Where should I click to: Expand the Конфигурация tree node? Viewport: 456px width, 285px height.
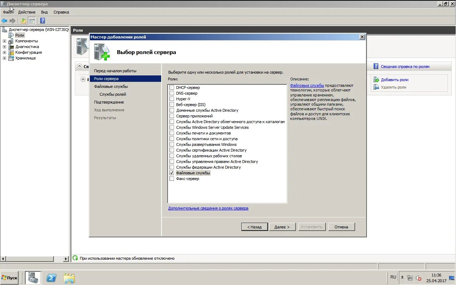[x=4, y=52]
